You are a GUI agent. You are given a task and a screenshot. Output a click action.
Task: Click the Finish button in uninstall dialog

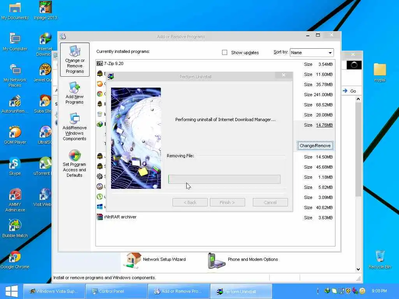pos(227,202)
